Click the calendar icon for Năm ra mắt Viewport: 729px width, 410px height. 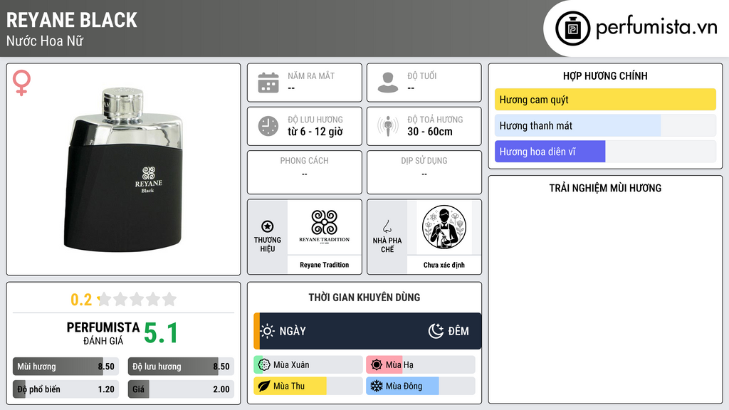click(x=268, y=83)
